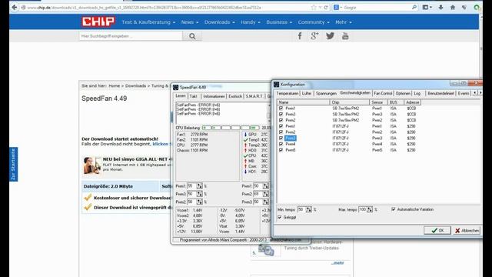
Task: Go back with the browser back arrow
Action: 14,8
